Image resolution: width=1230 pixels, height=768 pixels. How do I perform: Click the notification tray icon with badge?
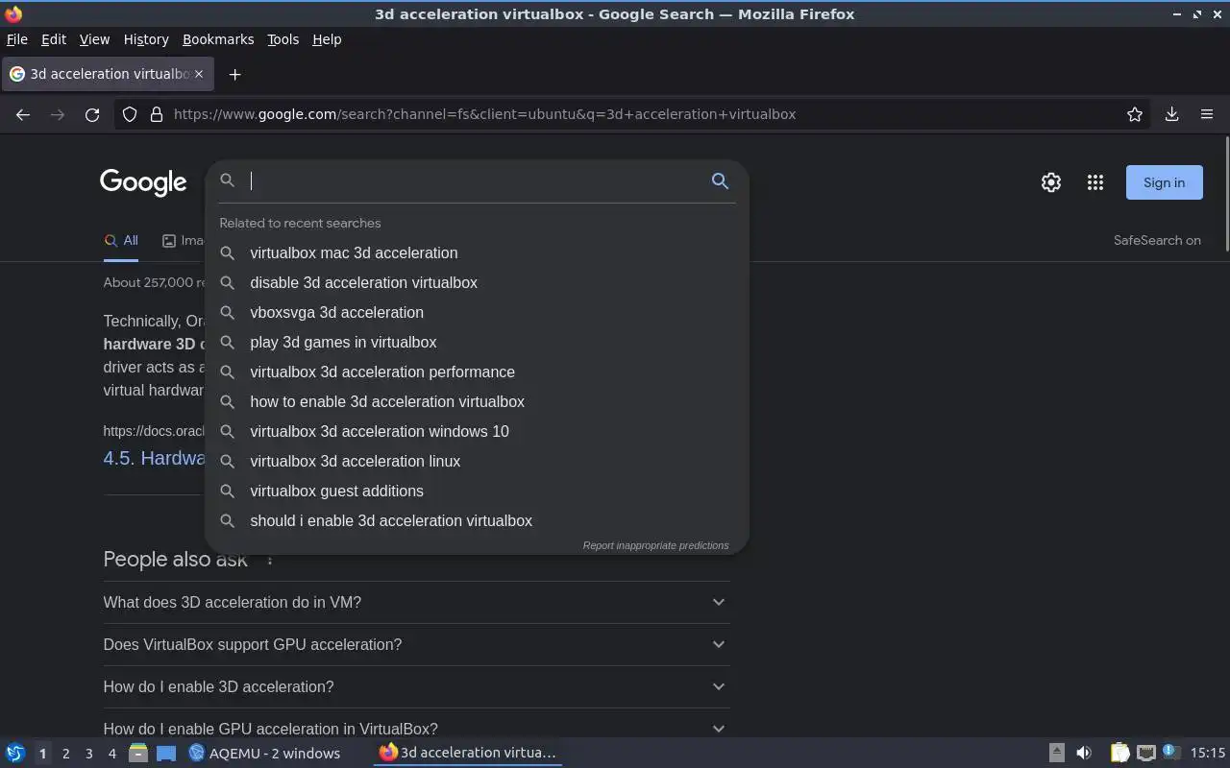(x=1170, y=753)
